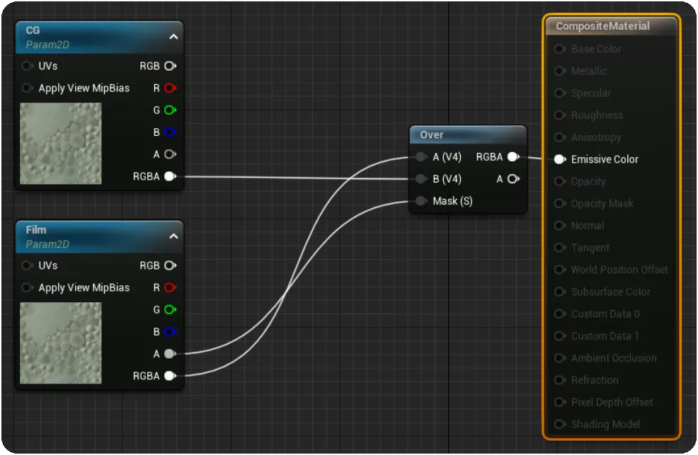Collapse the CG node with its chevron
The width and height of the screenshot is (698, 455).
tap(173, 37)
